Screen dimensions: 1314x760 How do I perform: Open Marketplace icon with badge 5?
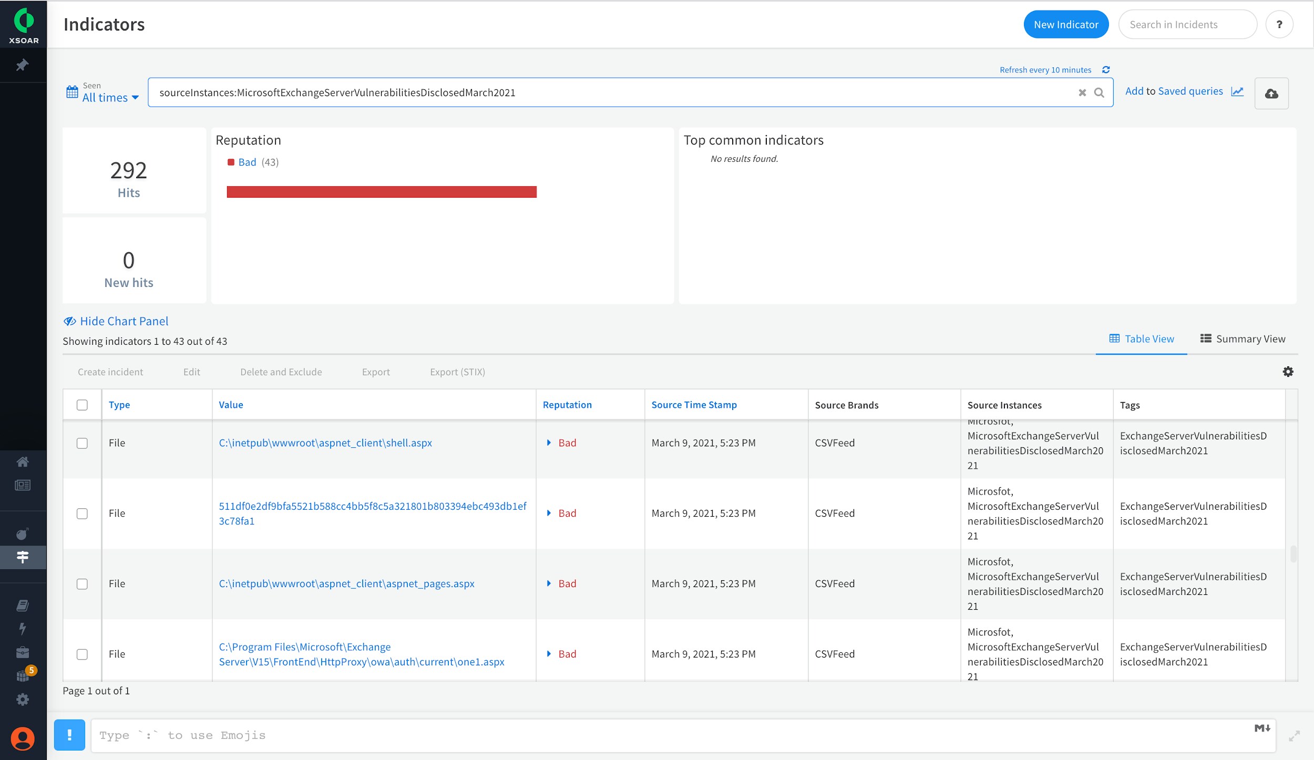tap(24, 675)
